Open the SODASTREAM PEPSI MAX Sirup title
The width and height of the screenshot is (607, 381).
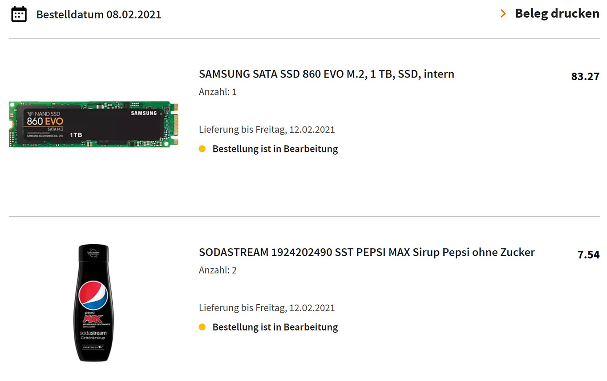click(x=366, y=252)
